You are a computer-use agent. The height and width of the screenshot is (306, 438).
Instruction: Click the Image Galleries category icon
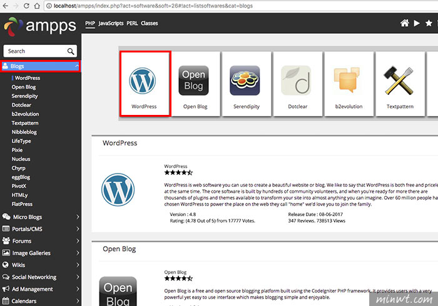tap(6, 253)
